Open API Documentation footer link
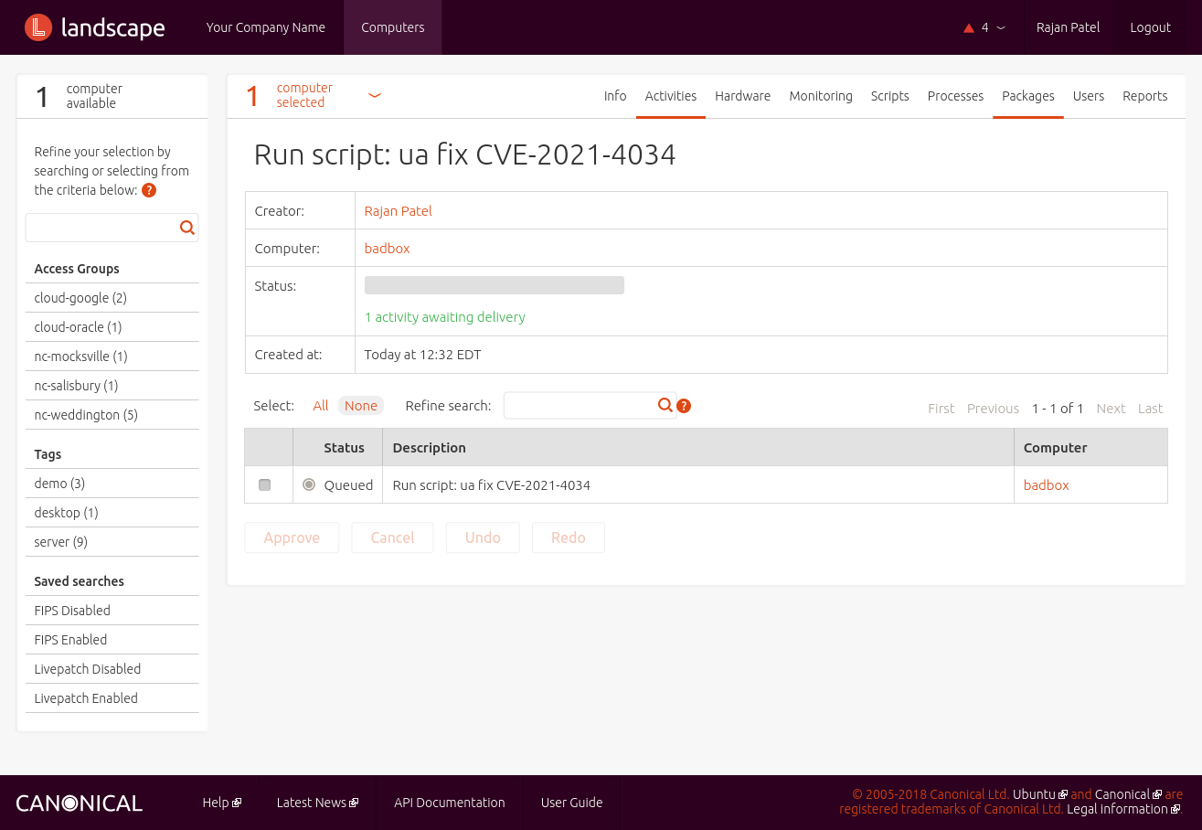Screen dimensions: 1202x830 (450, 803)
